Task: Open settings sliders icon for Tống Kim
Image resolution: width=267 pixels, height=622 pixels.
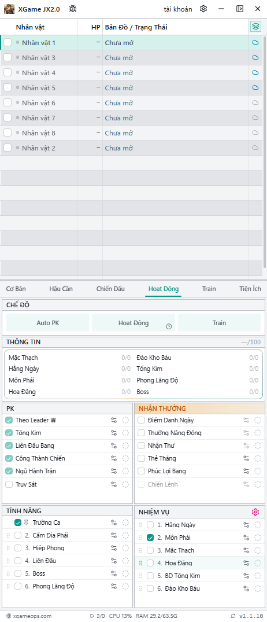Action: [x=114, y=433]
